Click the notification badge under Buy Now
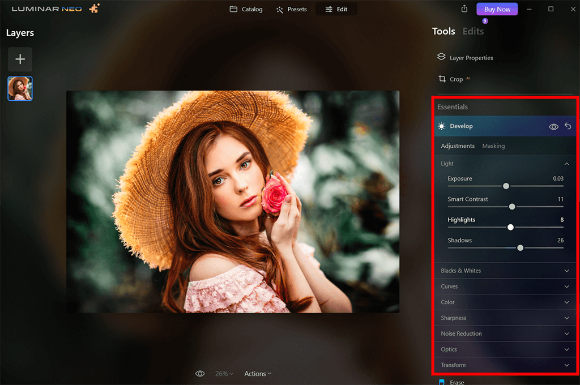This screenshot has height=385, width=580. click(x=485, y=21)
